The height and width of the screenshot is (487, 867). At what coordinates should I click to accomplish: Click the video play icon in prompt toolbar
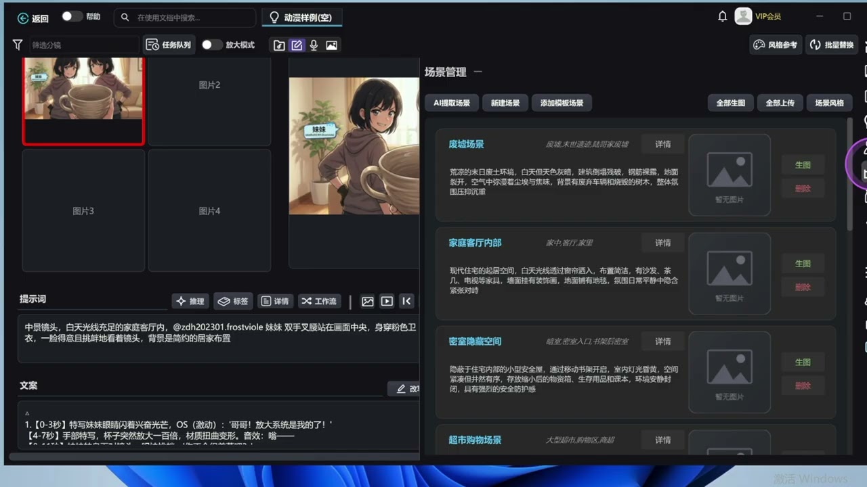[387, 301]
